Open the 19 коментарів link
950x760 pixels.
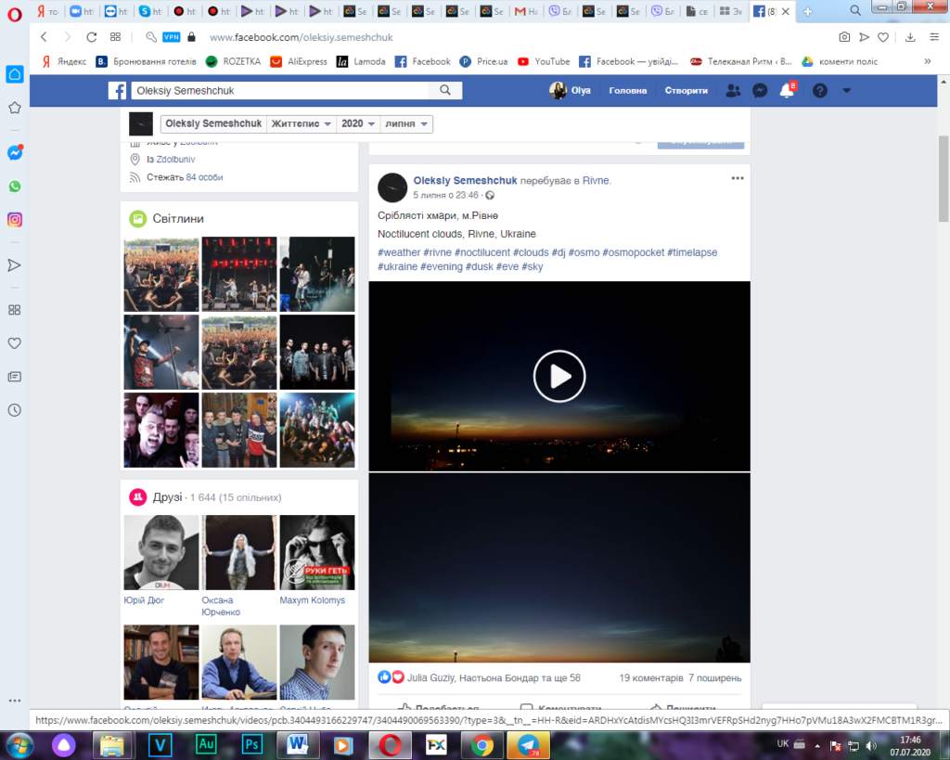tap(651, 677)
